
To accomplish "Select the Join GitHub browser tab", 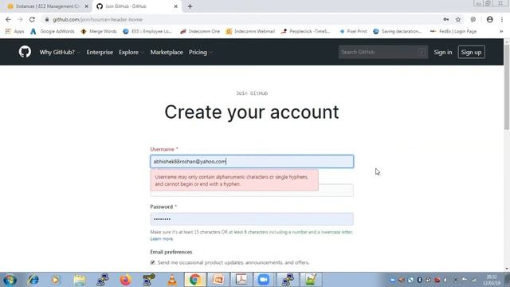I will 136,6.
